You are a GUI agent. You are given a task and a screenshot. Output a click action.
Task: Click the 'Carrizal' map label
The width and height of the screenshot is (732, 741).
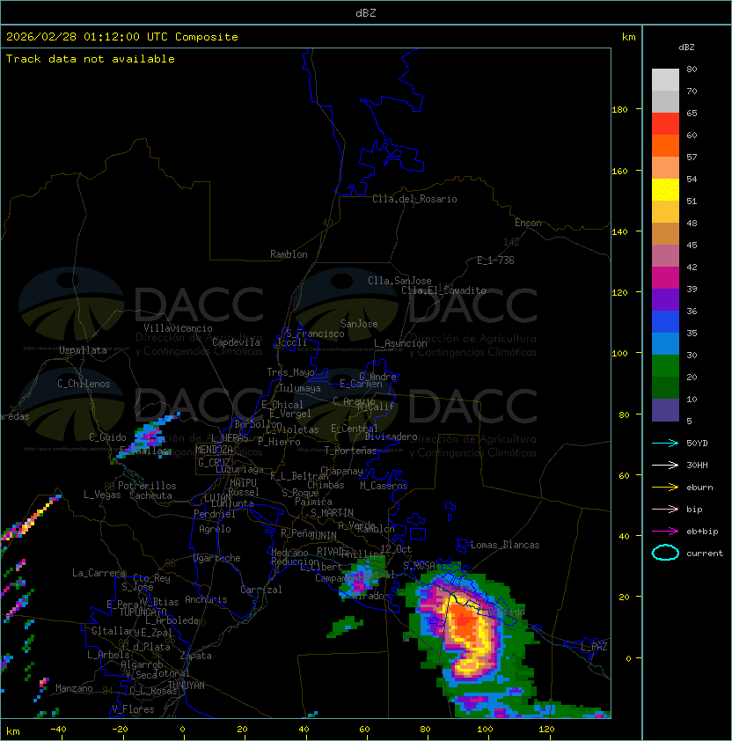pyautogui.click(x=260, y=590)
